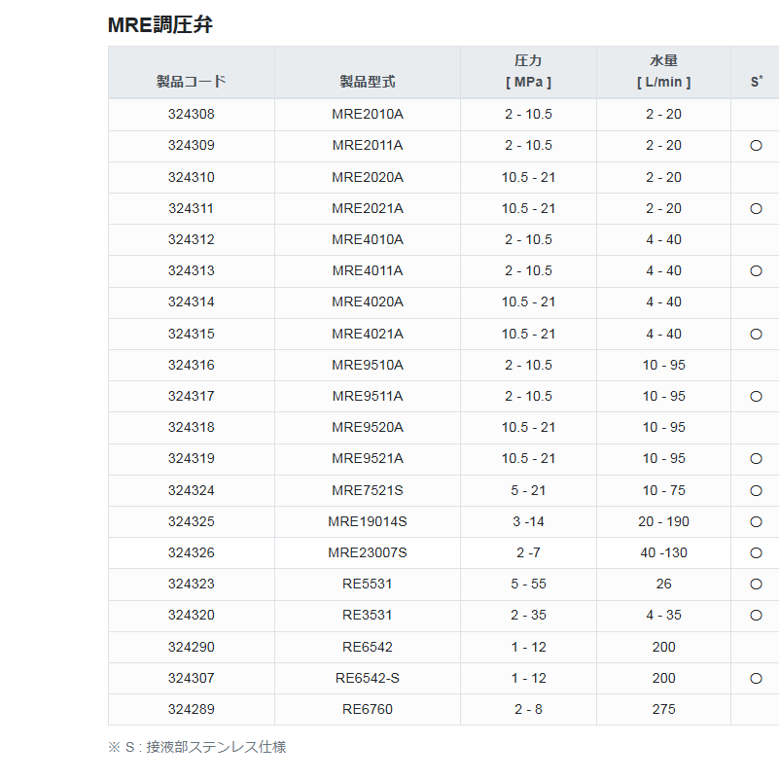
Task: Click the stainless circle mark for RE6542-S
Action: [756, 679]
